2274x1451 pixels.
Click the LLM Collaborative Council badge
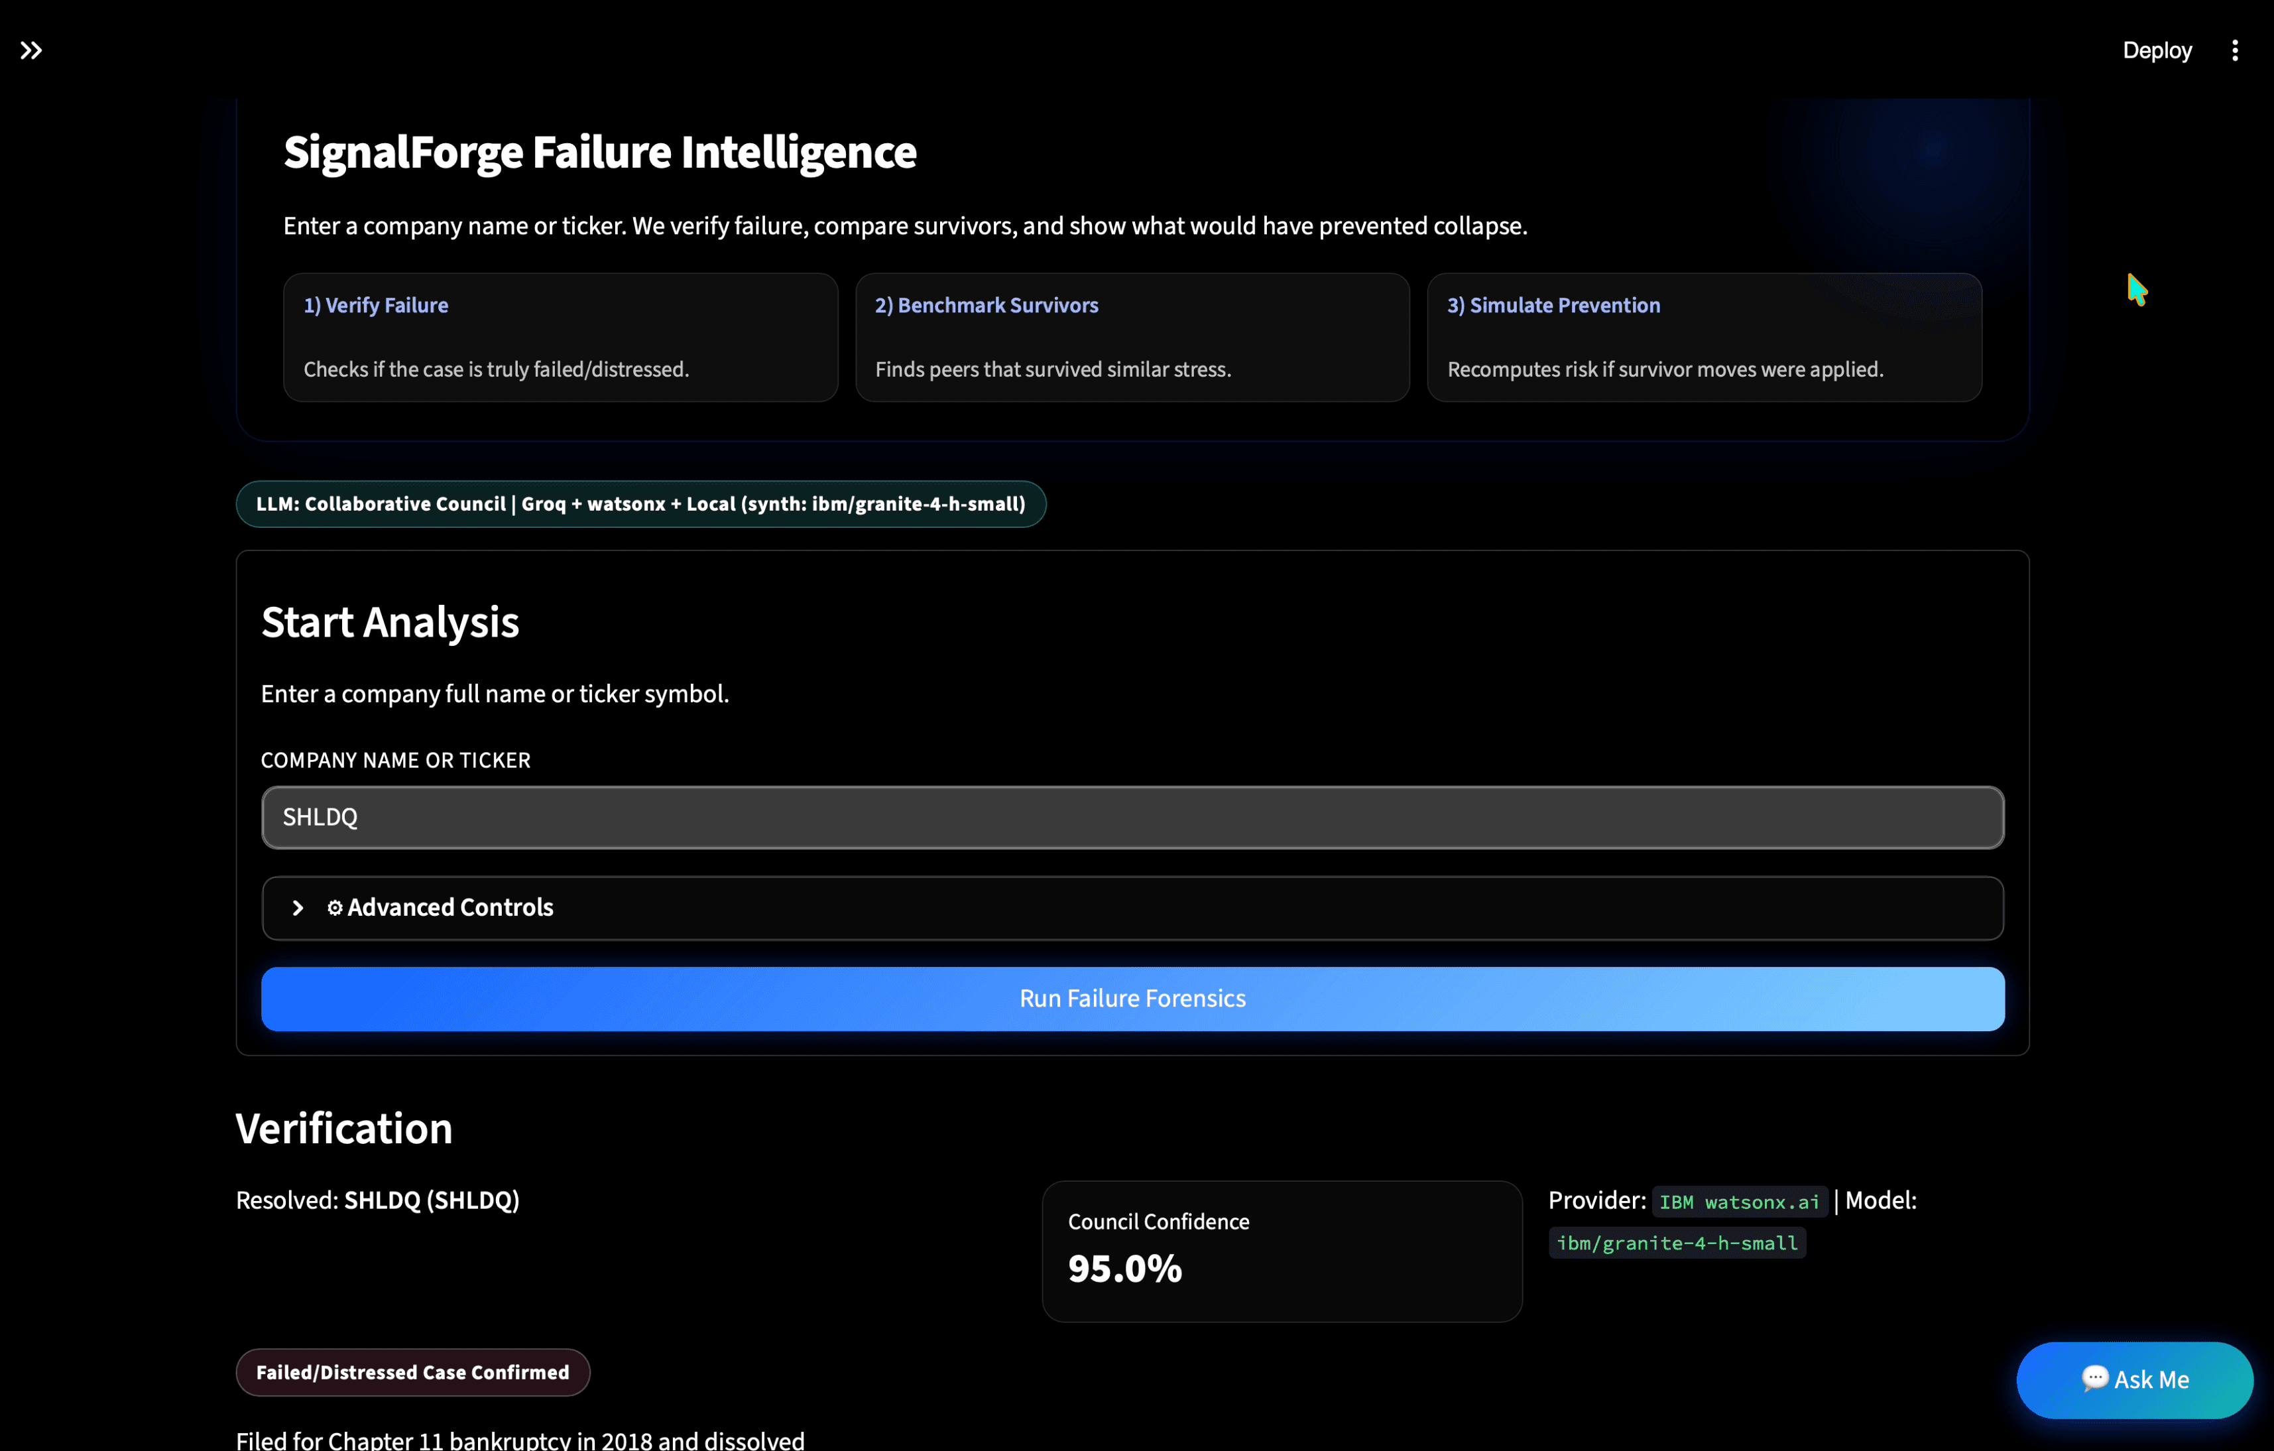pos(641,503)
